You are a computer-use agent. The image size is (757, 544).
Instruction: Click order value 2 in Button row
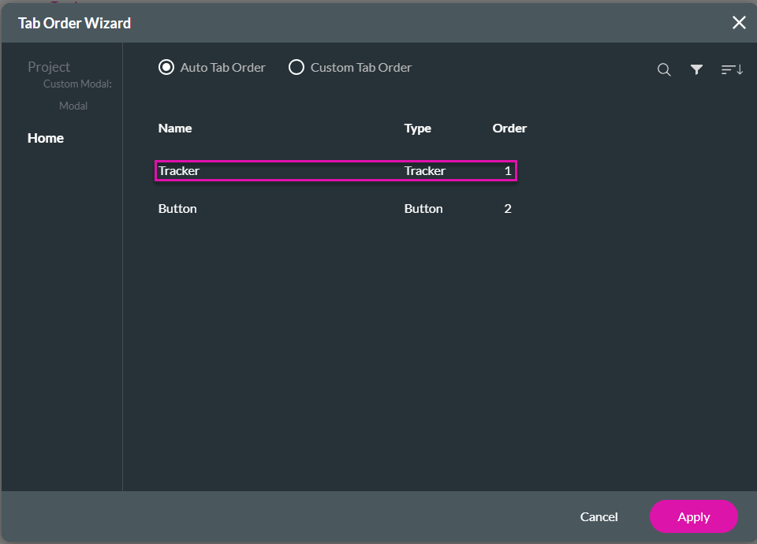[x=508, y=209]
